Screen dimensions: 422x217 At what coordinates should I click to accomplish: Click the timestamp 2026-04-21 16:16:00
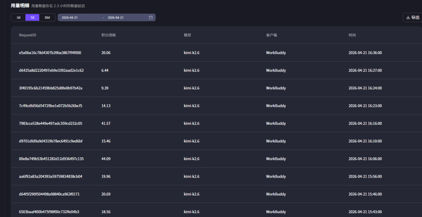coord(365,123)
